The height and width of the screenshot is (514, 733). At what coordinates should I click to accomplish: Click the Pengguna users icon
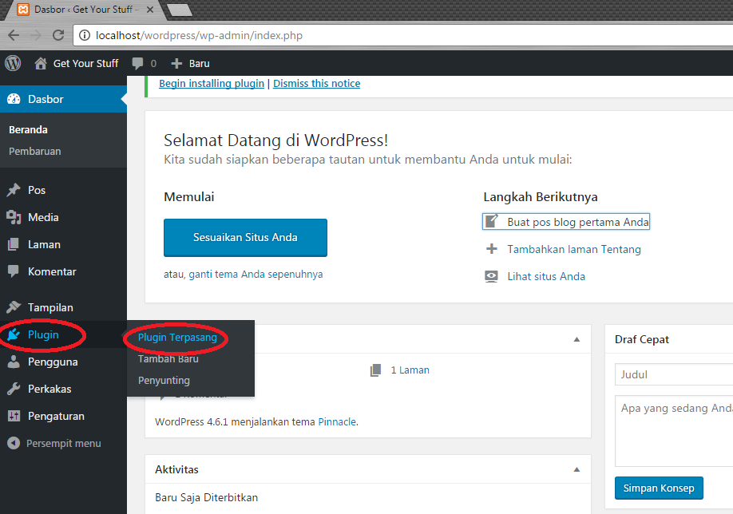(14, 362)
